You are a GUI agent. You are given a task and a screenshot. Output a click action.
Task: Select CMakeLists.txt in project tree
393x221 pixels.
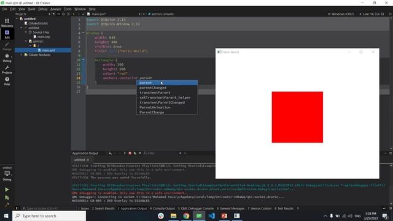38,23
